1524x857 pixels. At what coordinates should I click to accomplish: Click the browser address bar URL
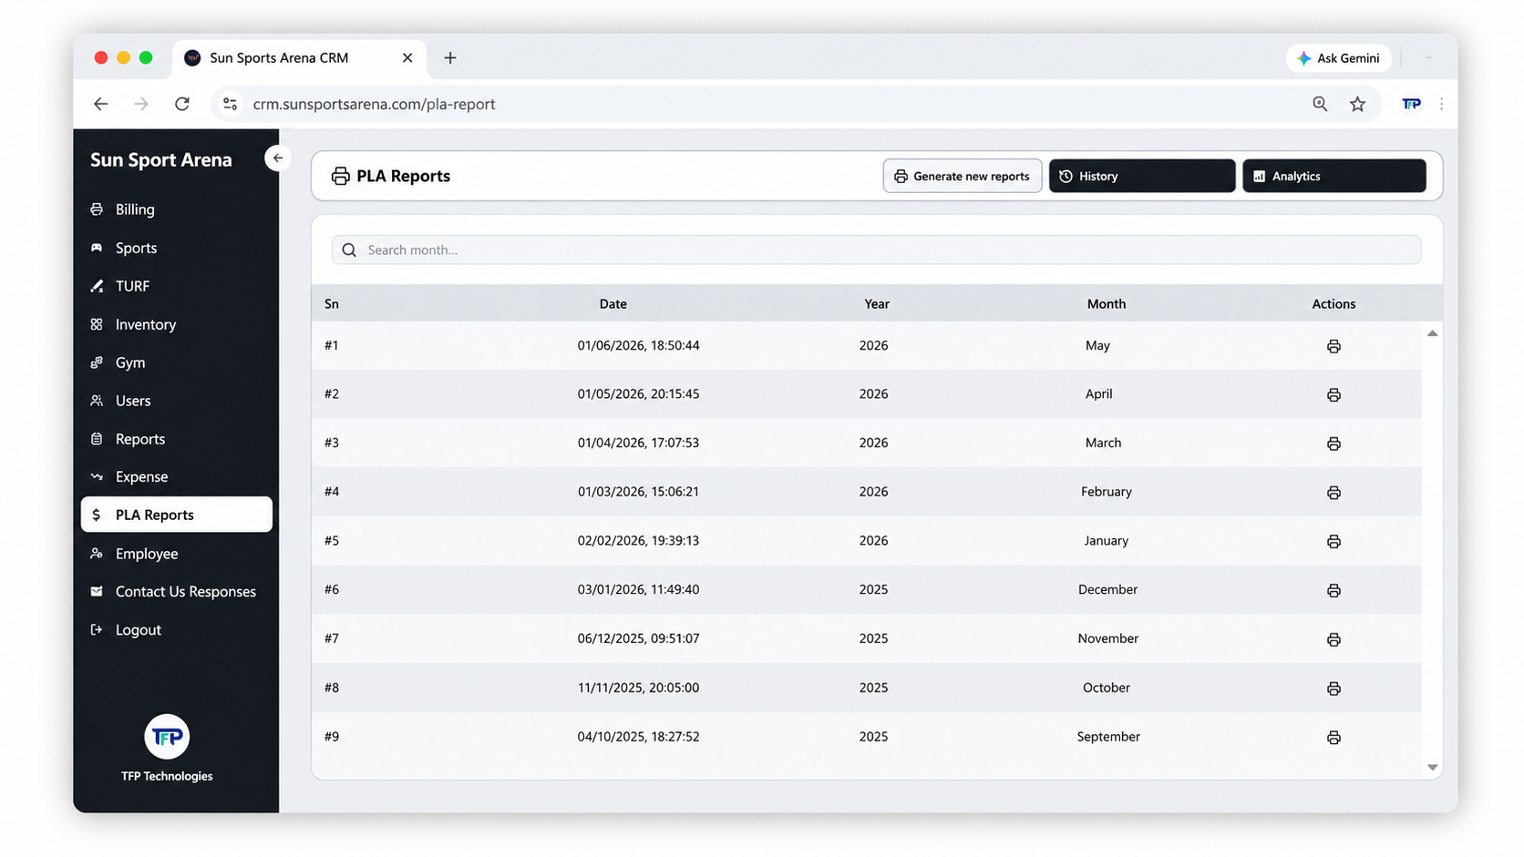(374, 104)
